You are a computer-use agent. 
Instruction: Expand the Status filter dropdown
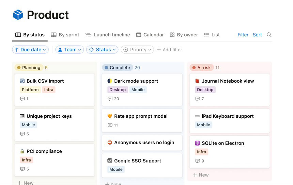coord(102,50)
